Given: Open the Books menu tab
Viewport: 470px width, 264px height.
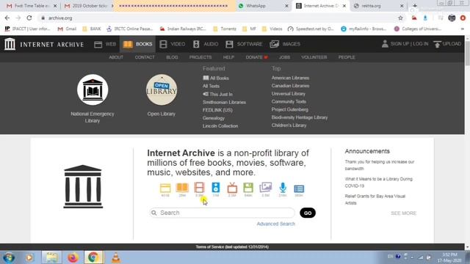Looking at the screenshot, I should coord(137,44).
